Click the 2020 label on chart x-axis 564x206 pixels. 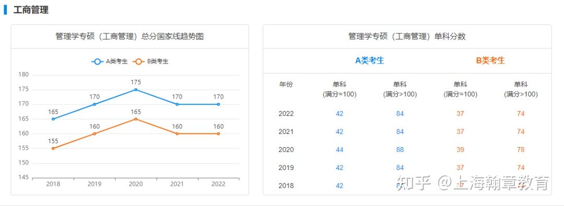pos(136,184)
